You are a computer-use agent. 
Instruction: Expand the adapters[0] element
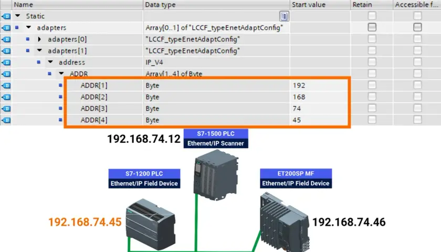[x=39, y=39]
